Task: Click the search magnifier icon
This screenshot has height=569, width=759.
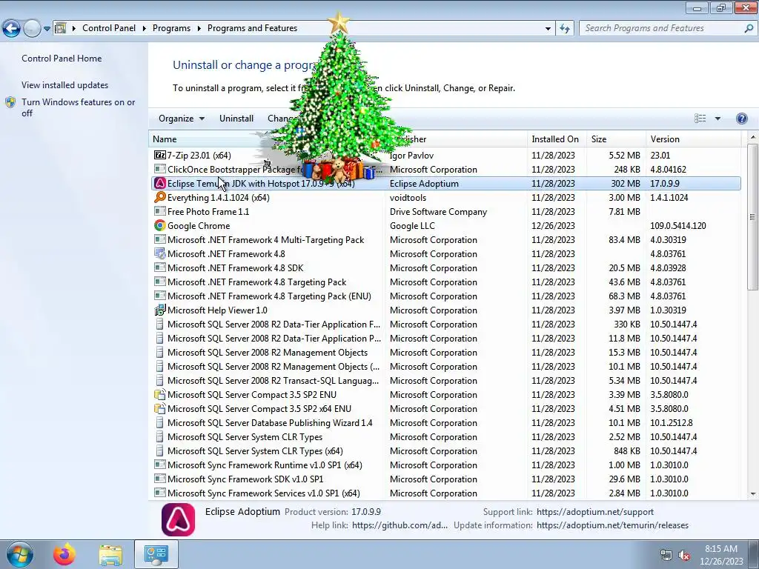Action: point(749,29)
